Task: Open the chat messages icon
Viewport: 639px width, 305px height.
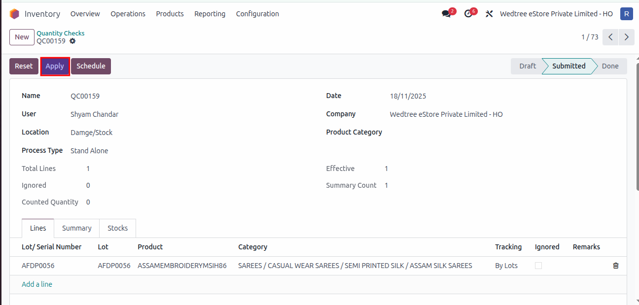Action: 447,14
